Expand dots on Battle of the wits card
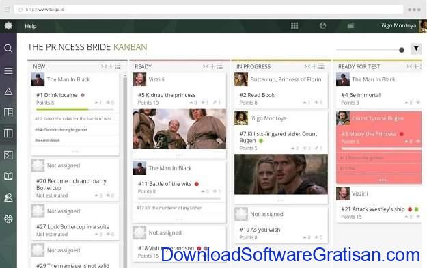This screenshot has height=268, width=427. tap(179, 219)
